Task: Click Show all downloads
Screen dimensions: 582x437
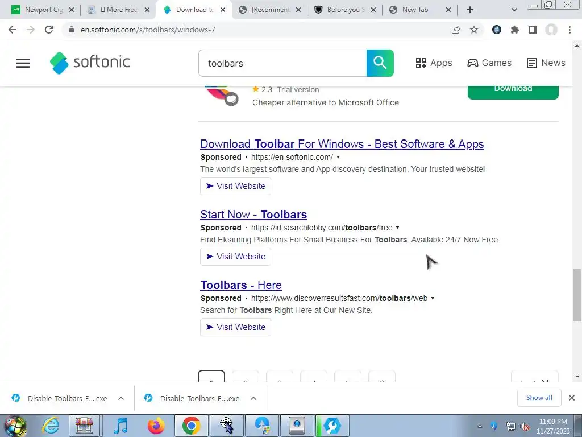Action: click(539, 398)
